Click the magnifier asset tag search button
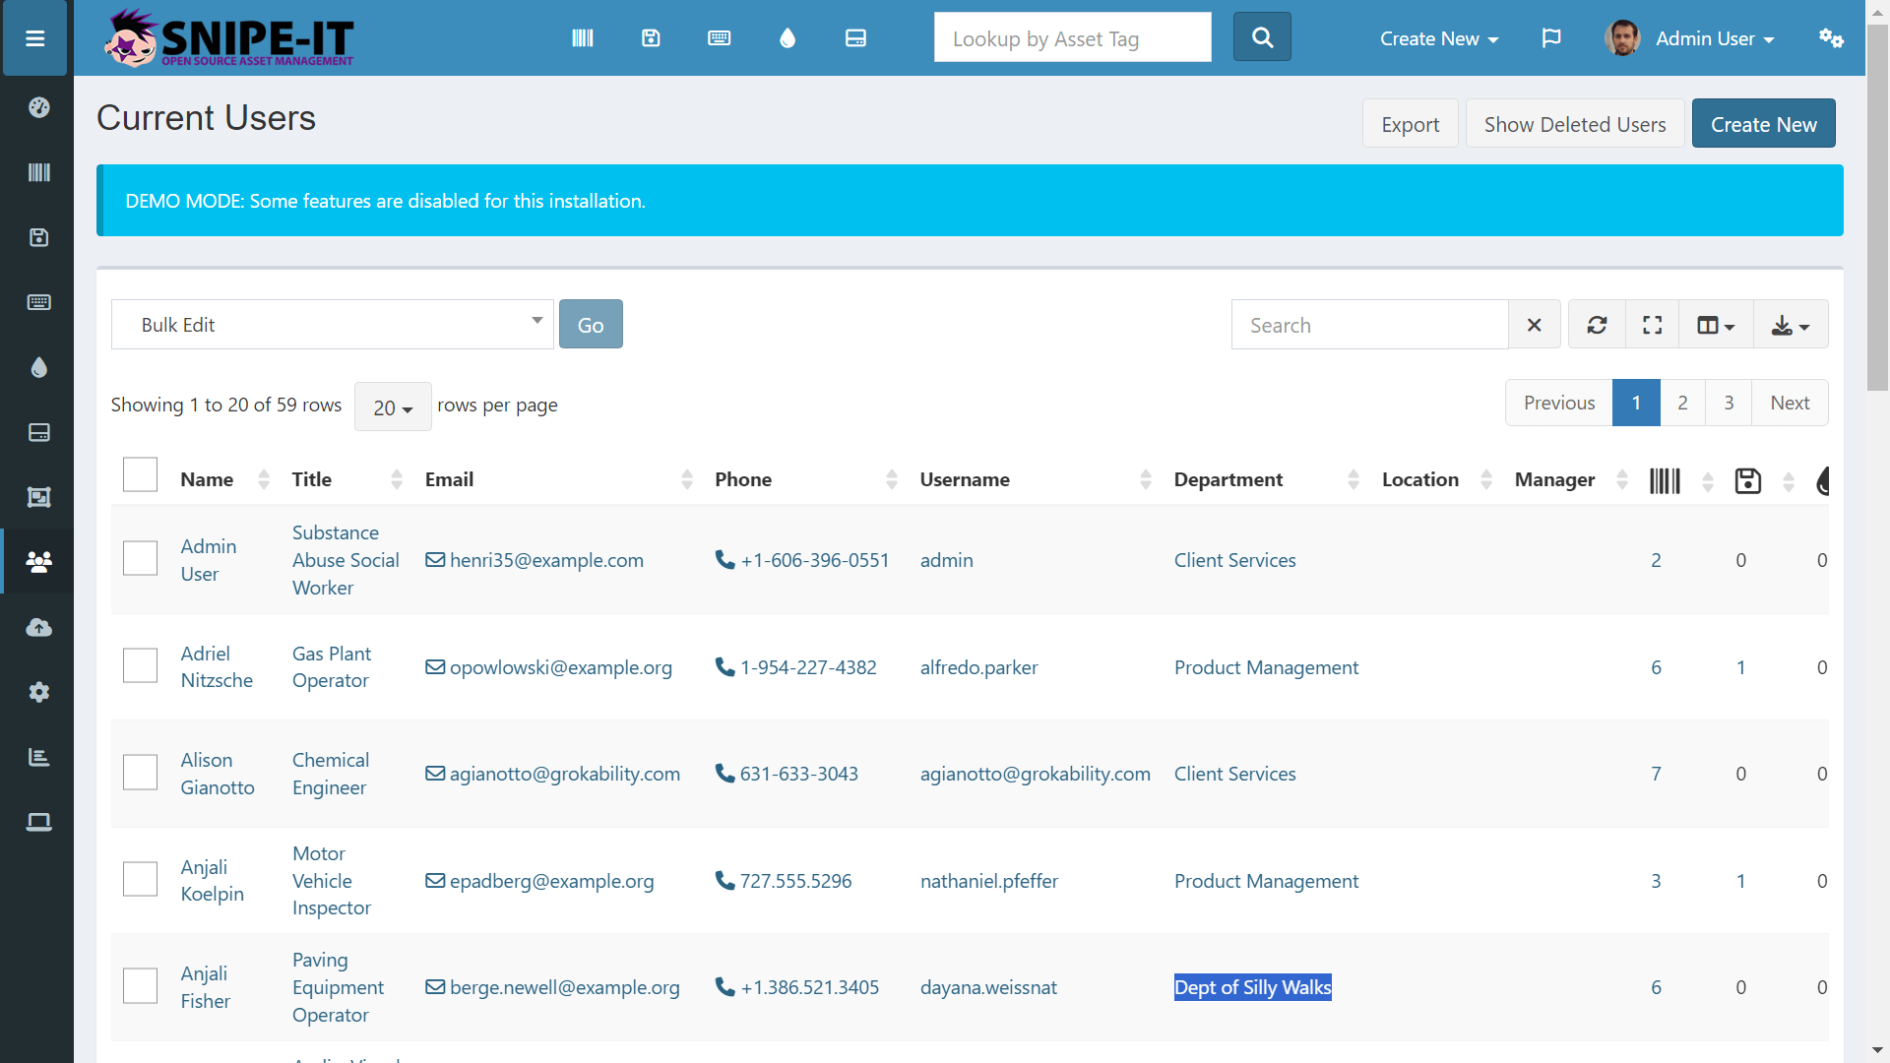1890x1063 pixels. (1262, 37)
